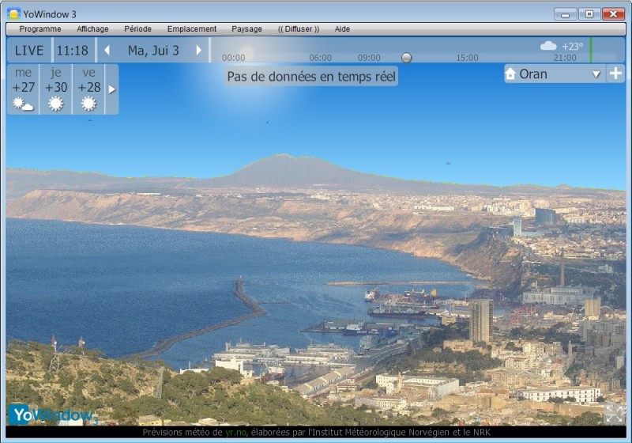
Task: Click the Pas de données en temps réel label
Action: pos(311,77)
